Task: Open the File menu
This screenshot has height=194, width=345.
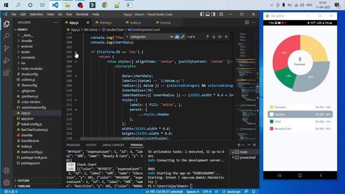Action: [x=13, y=15]
